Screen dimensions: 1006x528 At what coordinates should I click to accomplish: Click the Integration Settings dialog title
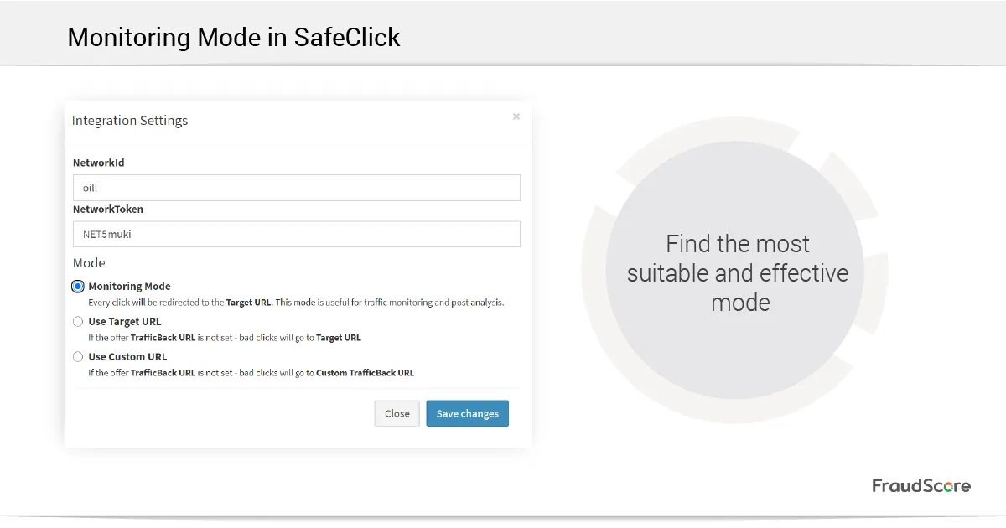coord(130,121)
